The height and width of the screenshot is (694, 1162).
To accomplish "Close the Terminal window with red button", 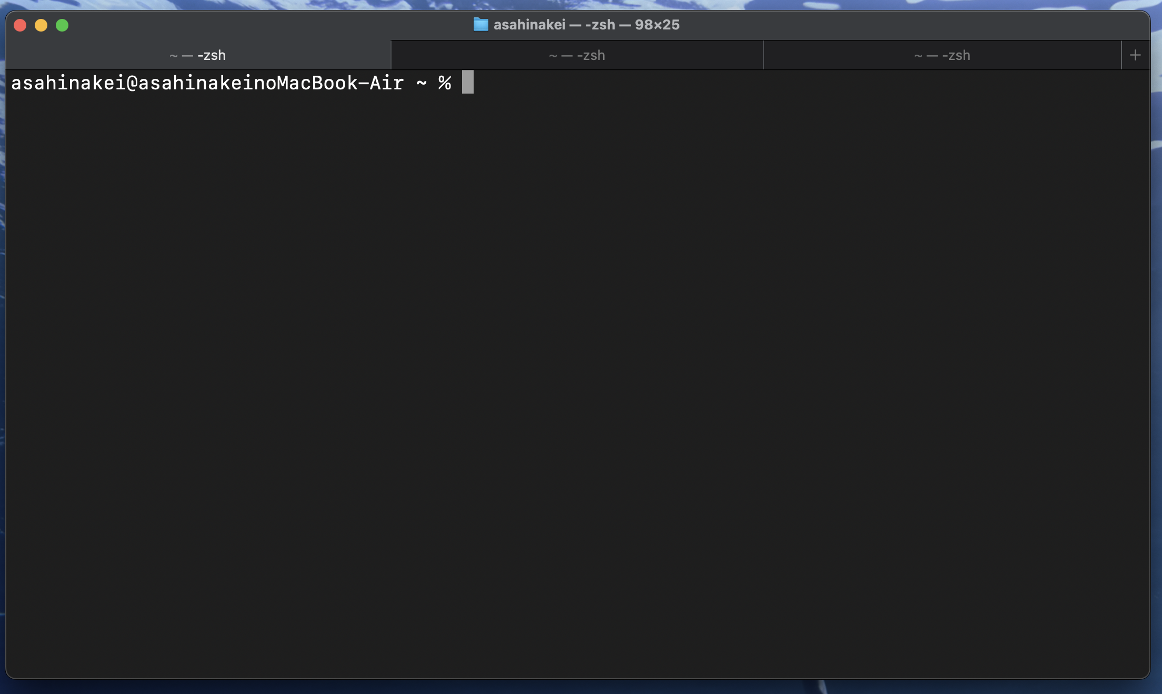I will pos(20,25).
